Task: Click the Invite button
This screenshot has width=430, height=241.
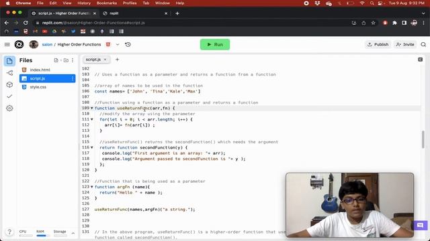Action: [x=405, y=45]
